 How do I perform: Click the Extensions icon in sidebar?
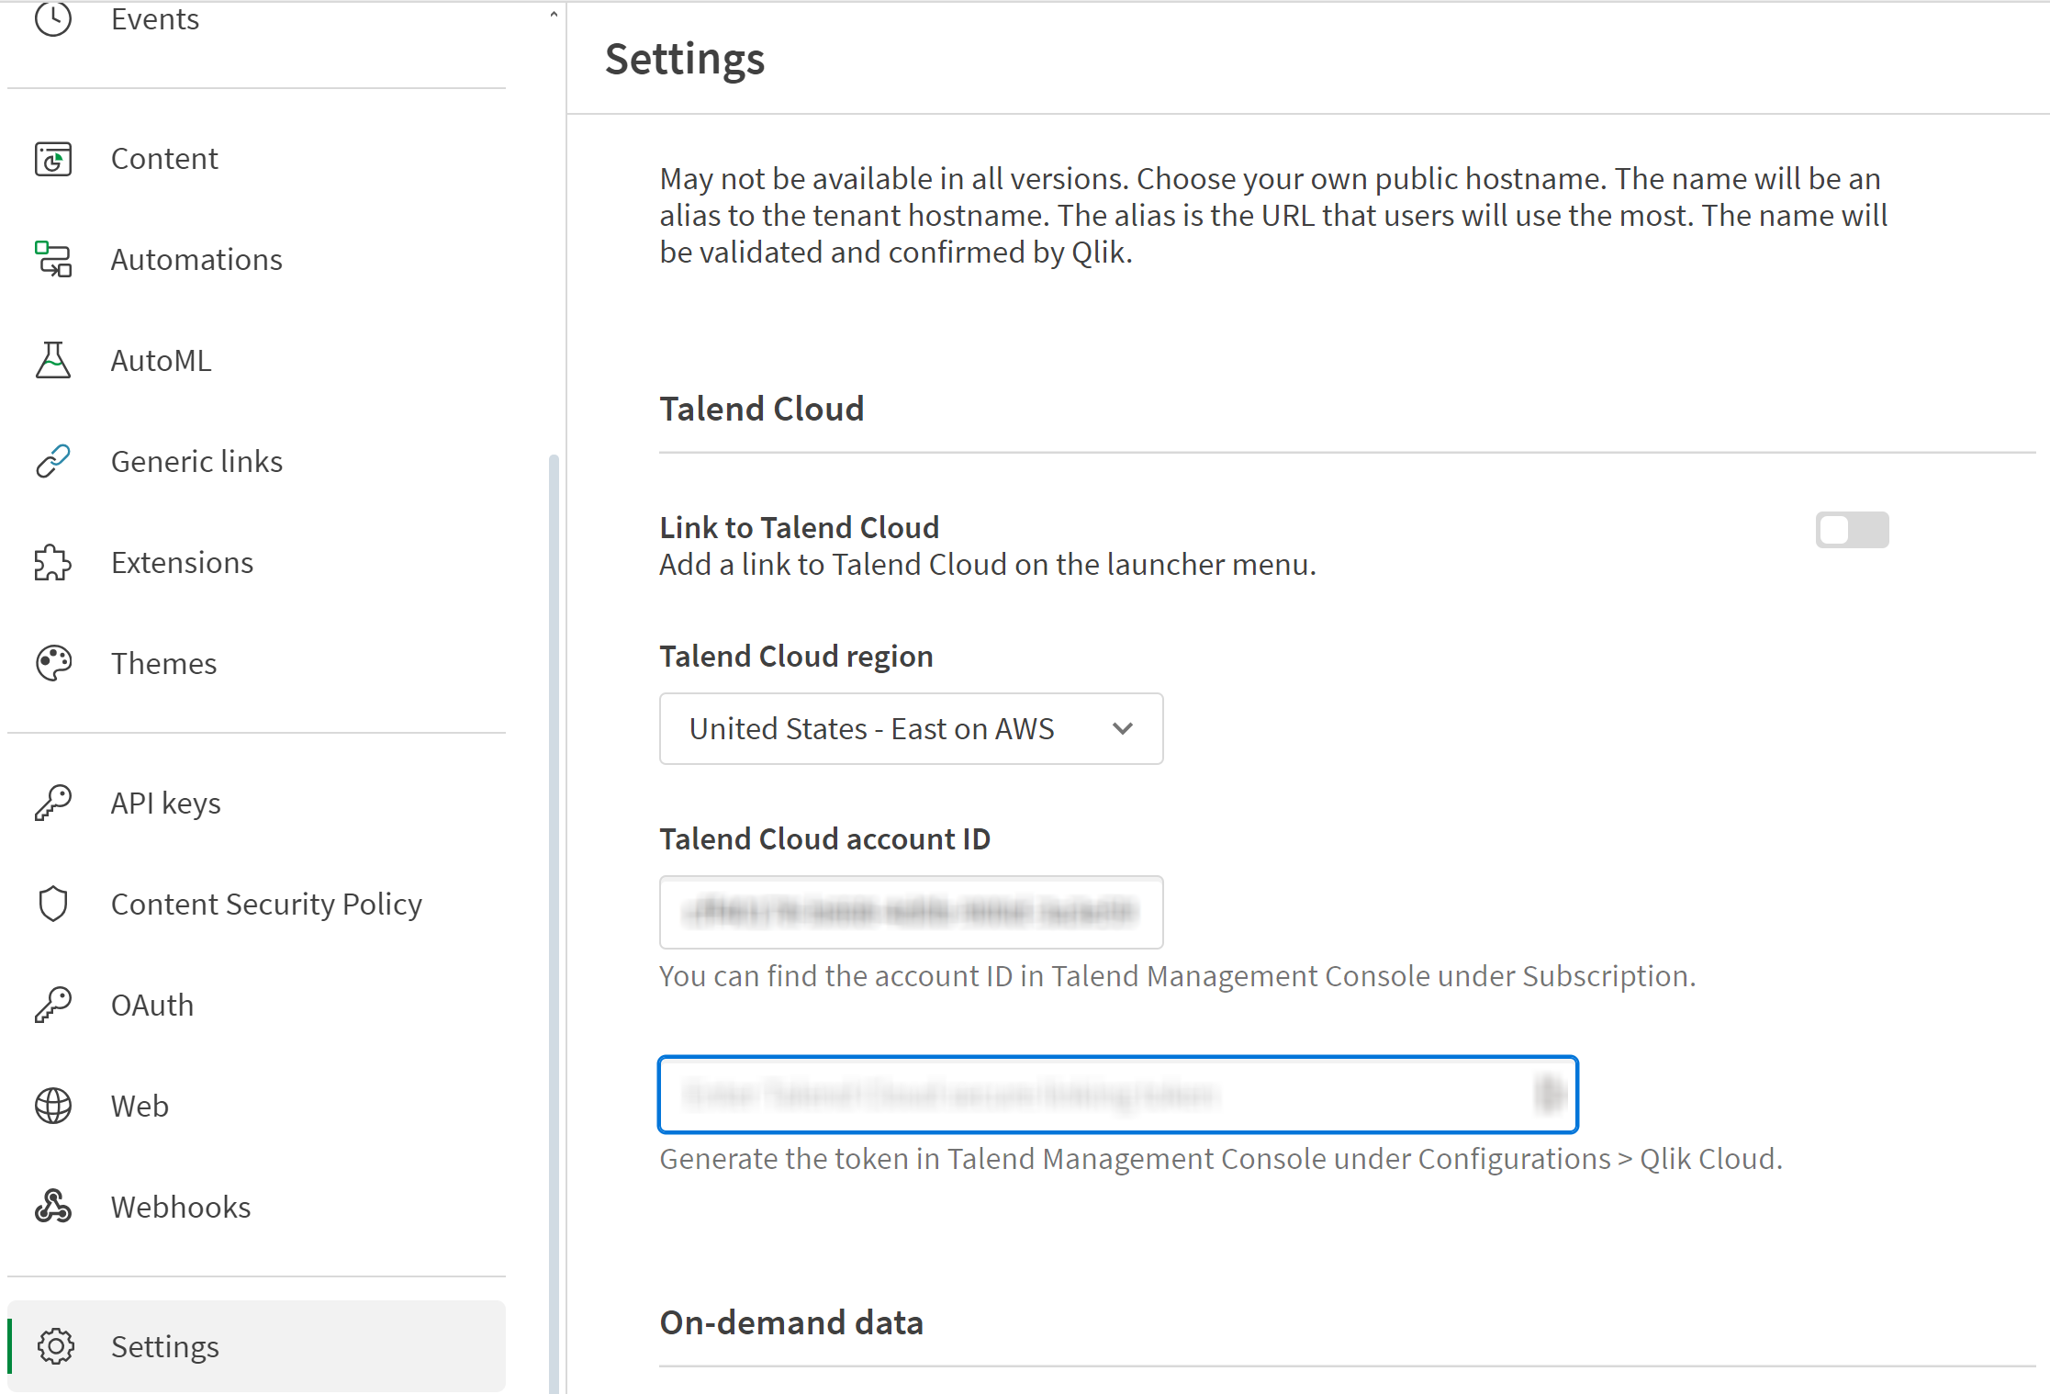point(53,562)
